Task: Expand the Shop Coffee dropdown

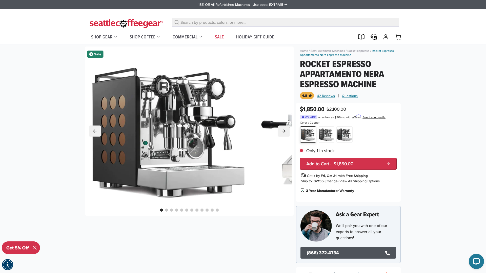Action: [x=145, y=37]
